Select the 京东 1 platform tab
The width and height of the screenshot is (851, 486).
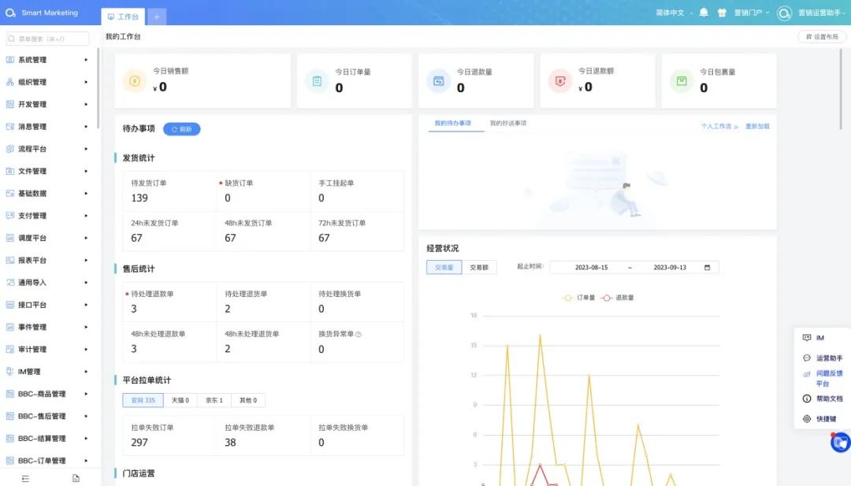[214, 400]
